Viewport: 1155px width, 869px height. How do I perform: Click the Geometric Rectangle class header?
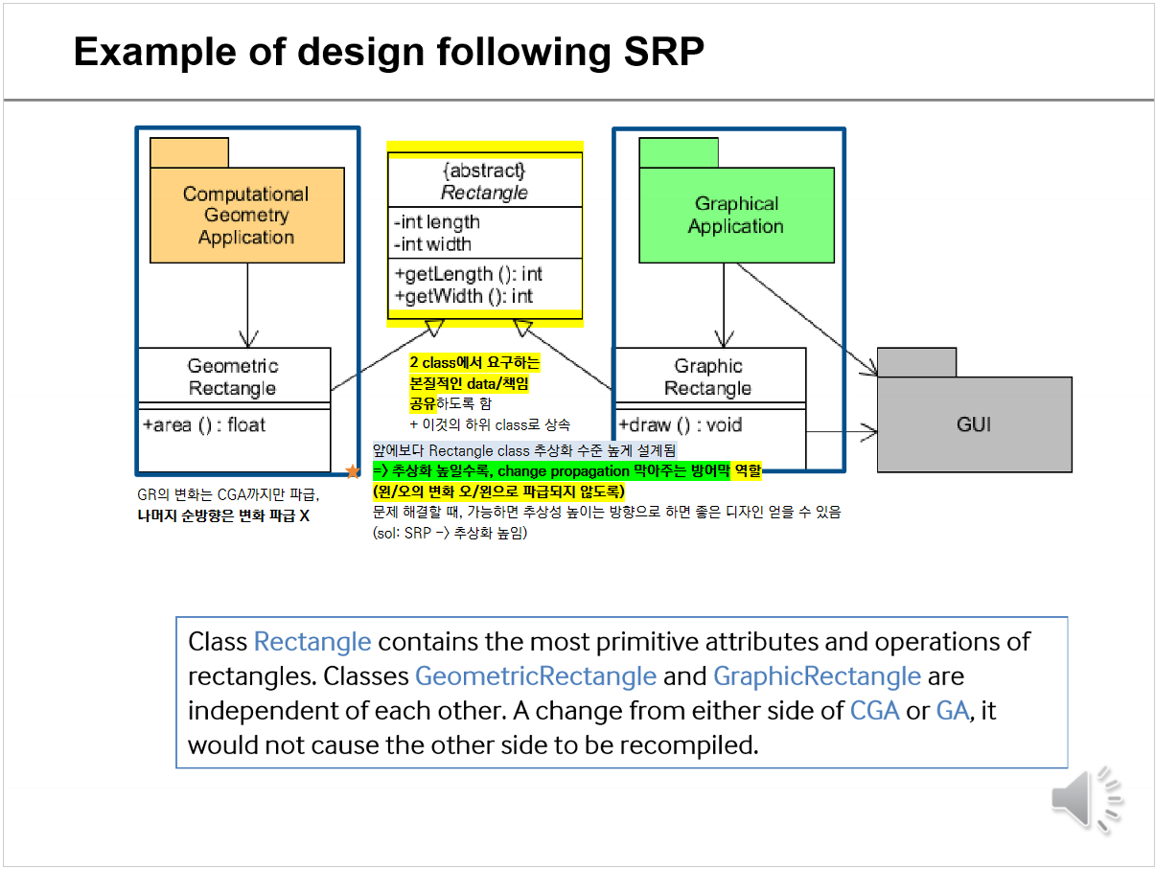click(x=233, y=377)
